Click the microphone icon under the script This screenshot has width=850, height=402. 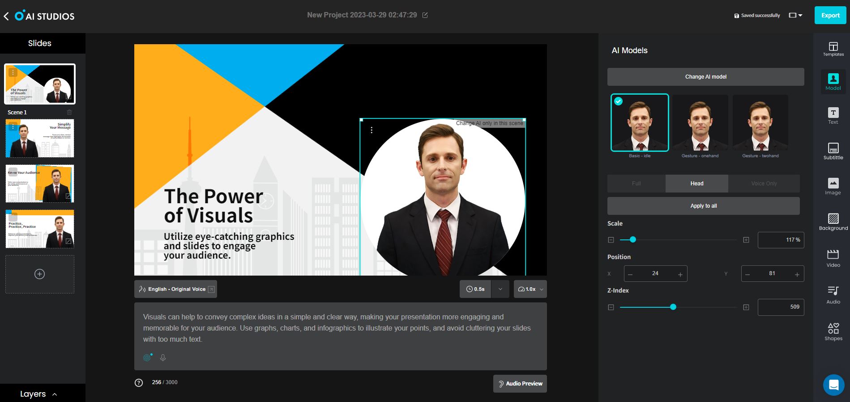(163, 357)
